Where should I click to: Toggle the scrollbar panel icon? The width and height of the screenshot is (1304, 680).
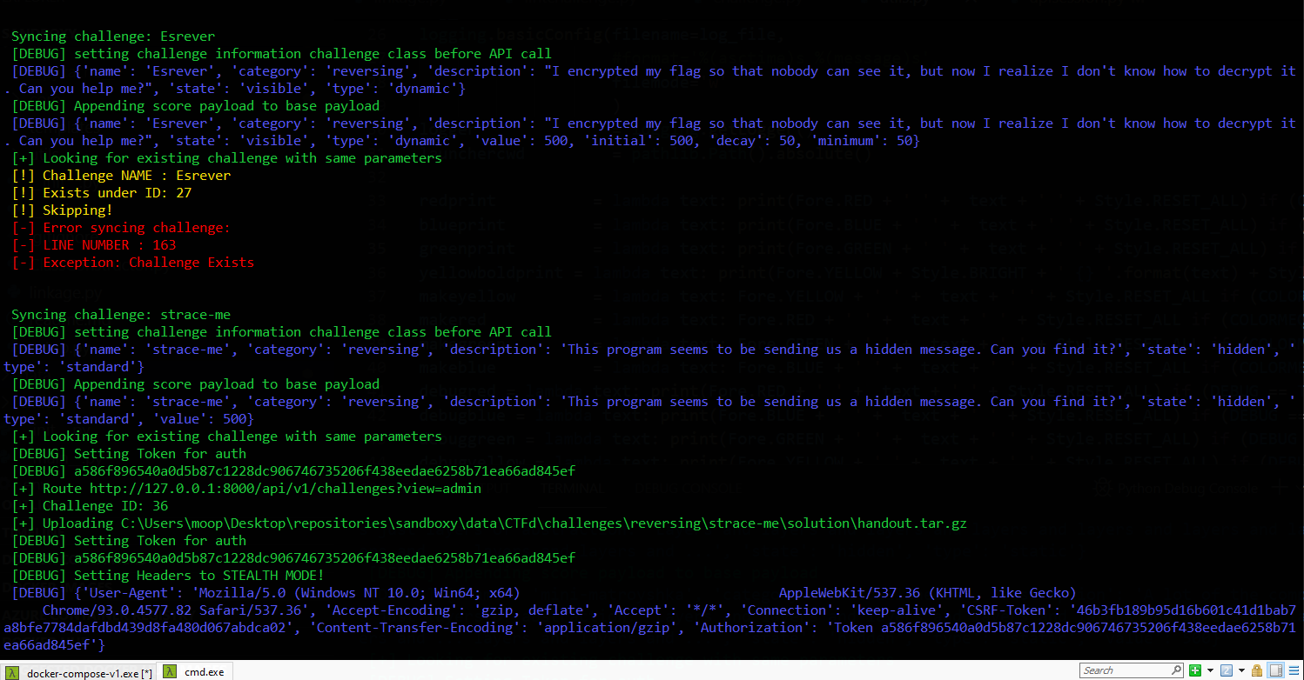[x=1275, y=670]
